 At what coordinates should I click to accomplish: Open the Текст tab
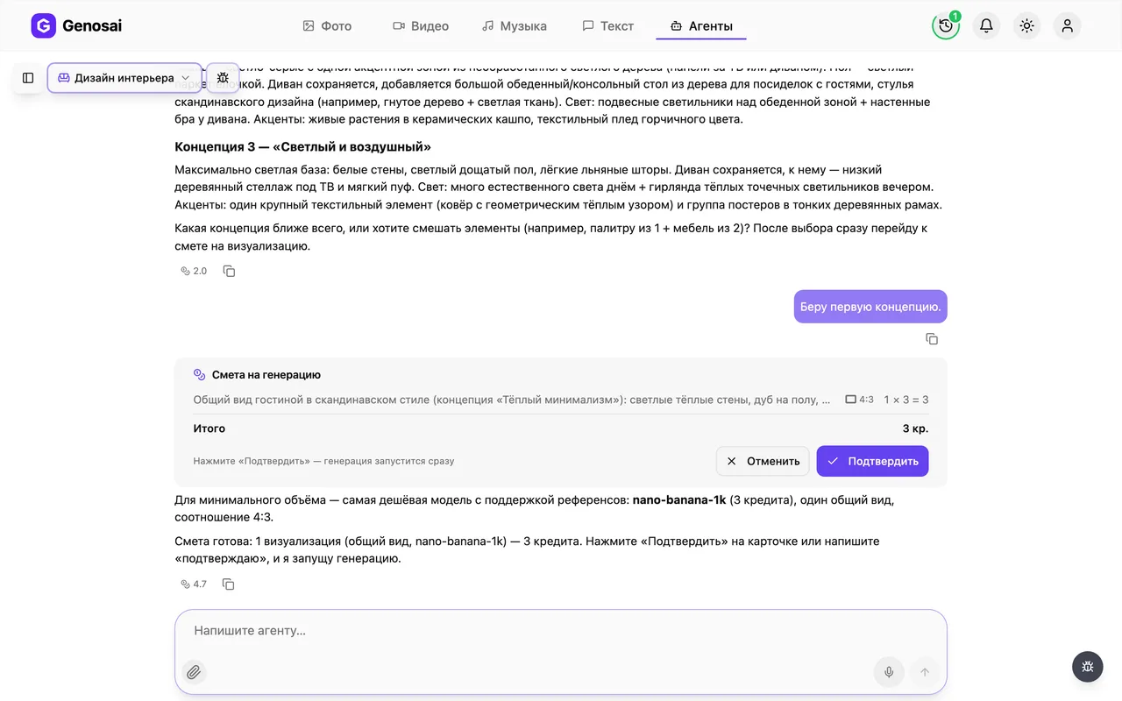tap(608, 26)
